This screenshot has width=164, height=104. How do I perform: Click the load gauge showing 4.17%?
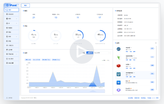pyautogui.click(x=33, y=36)
